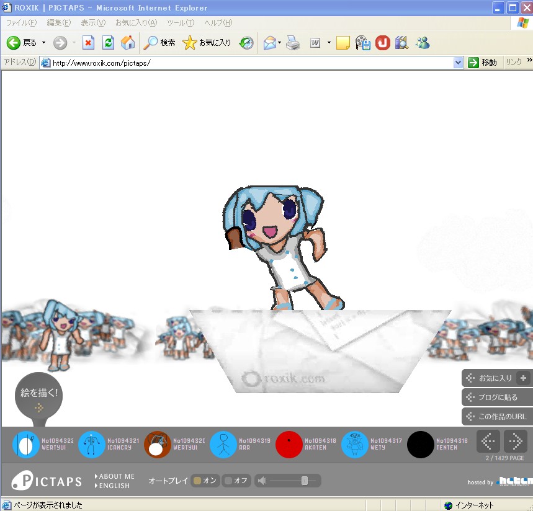533x511 pixels.
Task: Expand the リンク links toolbar chevron
Action: (529, 60)
